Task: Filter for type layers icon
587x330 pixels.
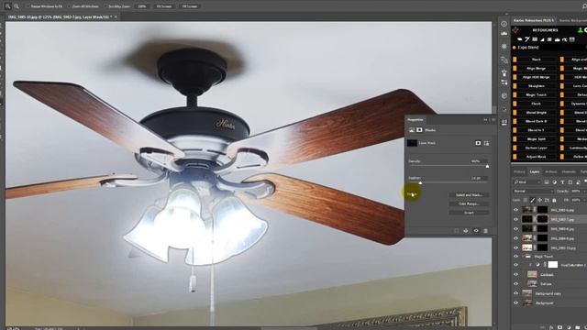Action: click(x=562, y=181)
